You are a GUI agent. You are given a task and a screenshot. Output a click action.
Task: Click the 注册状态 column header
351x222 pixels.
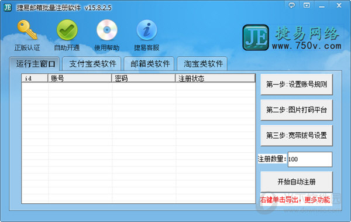coord(215,78)
